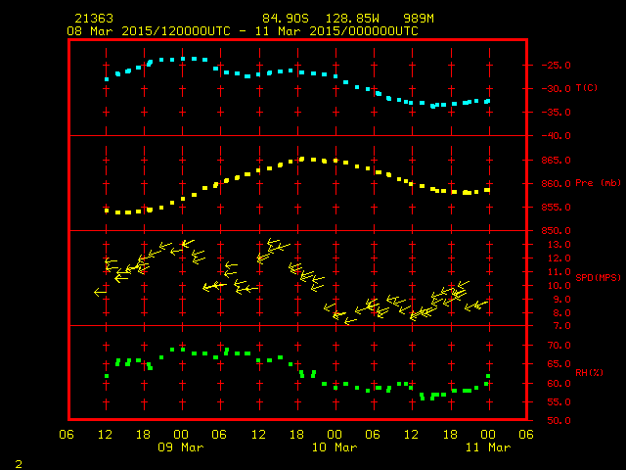Click the 10 Mar date label
This screenshot has width=626, height=470.
click(335, 447)
